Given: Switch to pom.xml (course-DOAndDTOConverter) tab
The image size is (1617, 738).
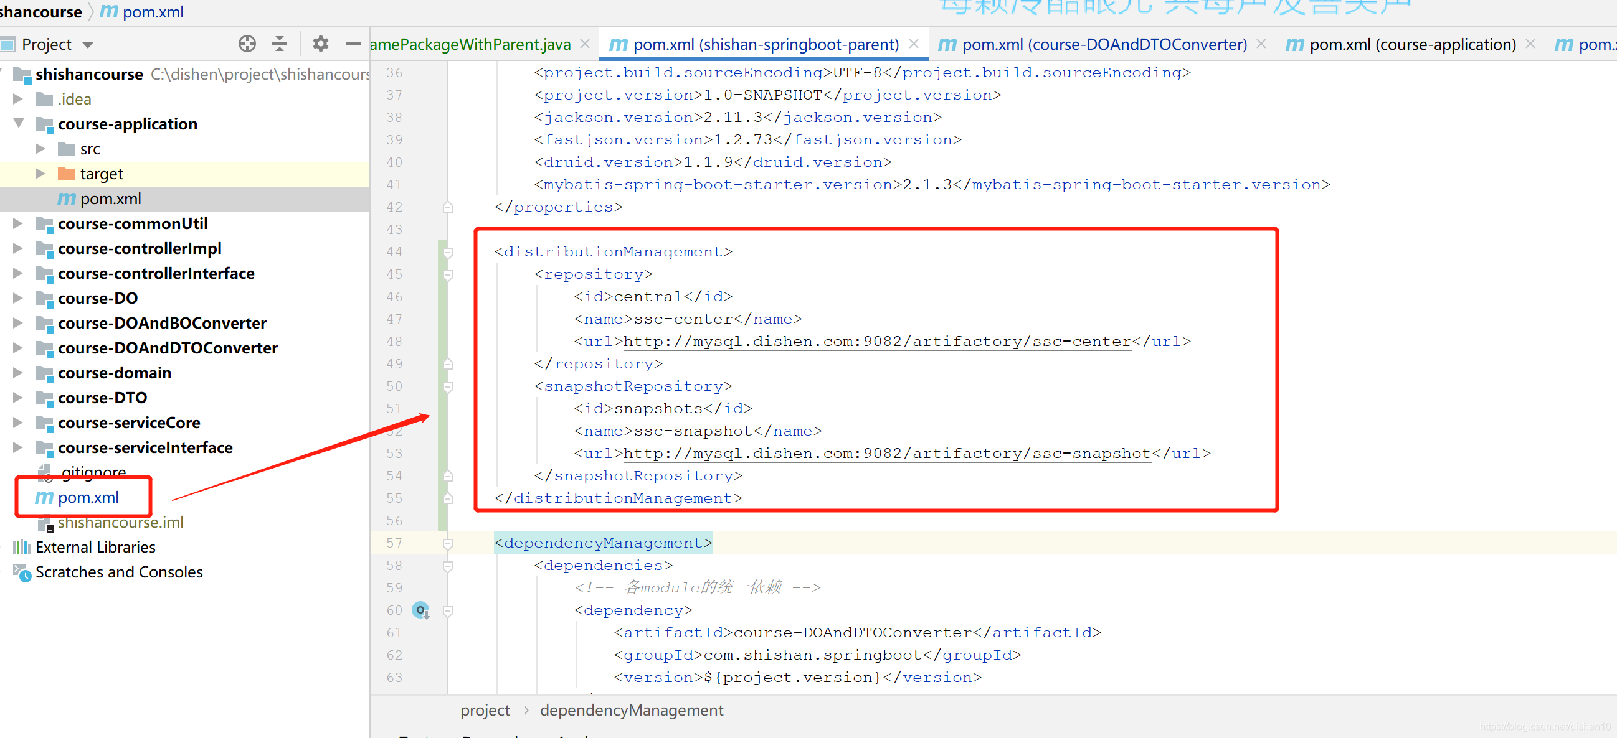Looking at the screenshot, I should coord(1104,45).
